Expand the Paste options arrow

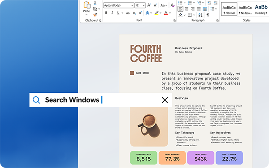[x=87, y=15]
